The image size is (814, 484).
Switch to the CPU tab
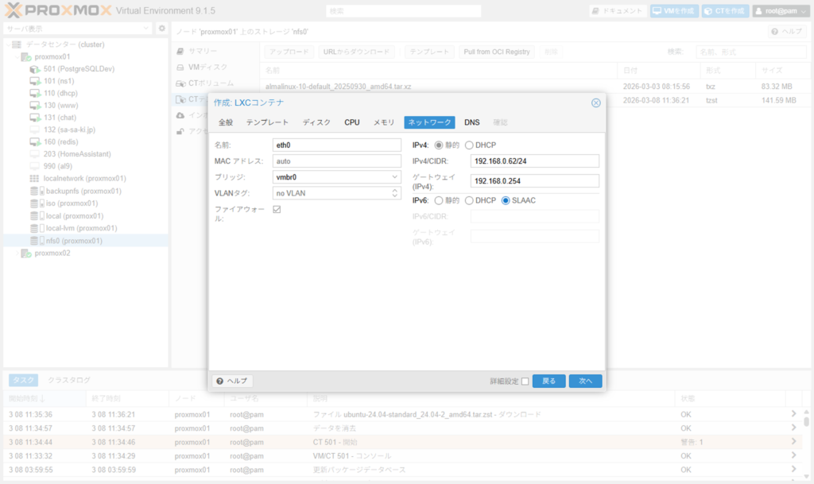pyautogui.click(x=351, y=122)
